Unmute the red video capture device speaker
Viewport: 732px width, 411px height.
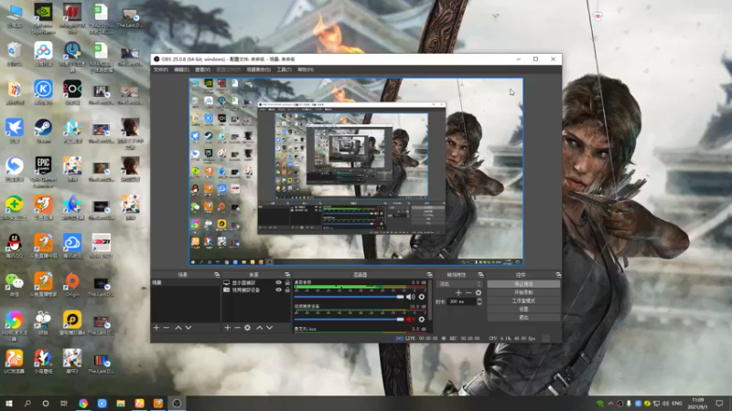click(410, 319)
